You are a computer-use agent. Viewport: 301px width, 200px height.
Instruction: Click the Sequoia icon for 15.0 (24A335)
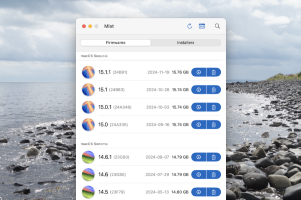tap(88, 124)
